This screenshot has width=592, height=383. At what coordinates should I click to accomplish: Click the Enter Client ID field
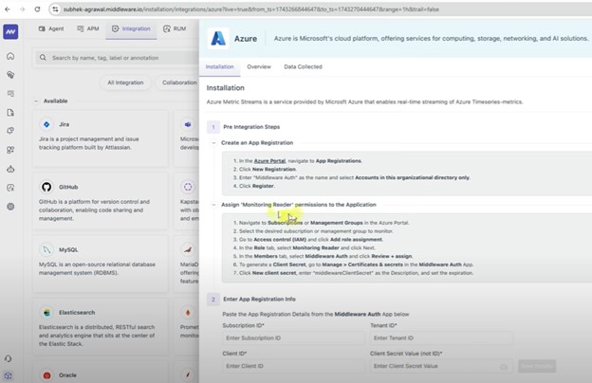(294, 366)
